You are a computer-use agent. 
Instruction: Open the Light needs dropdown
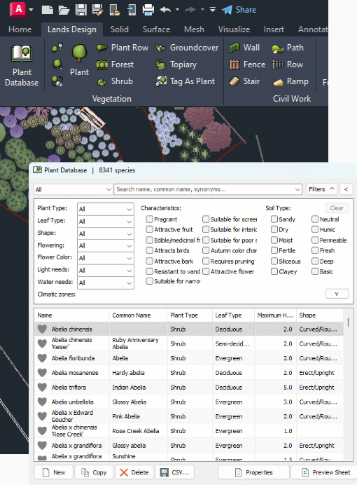(106, 271)
